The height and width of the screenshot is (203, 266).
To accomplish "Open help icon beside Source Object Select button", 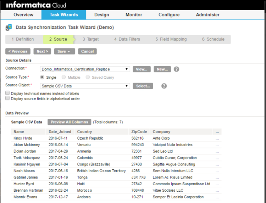I will pyautogui.click(x=164, y=86).
